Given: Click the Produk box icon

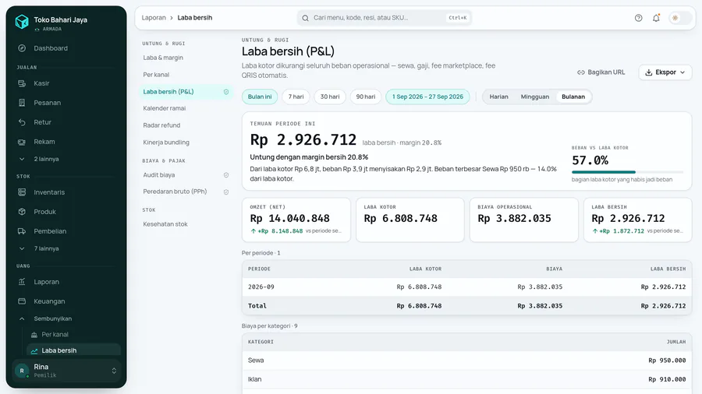Looking at the screenshot, I should (22, 212).
